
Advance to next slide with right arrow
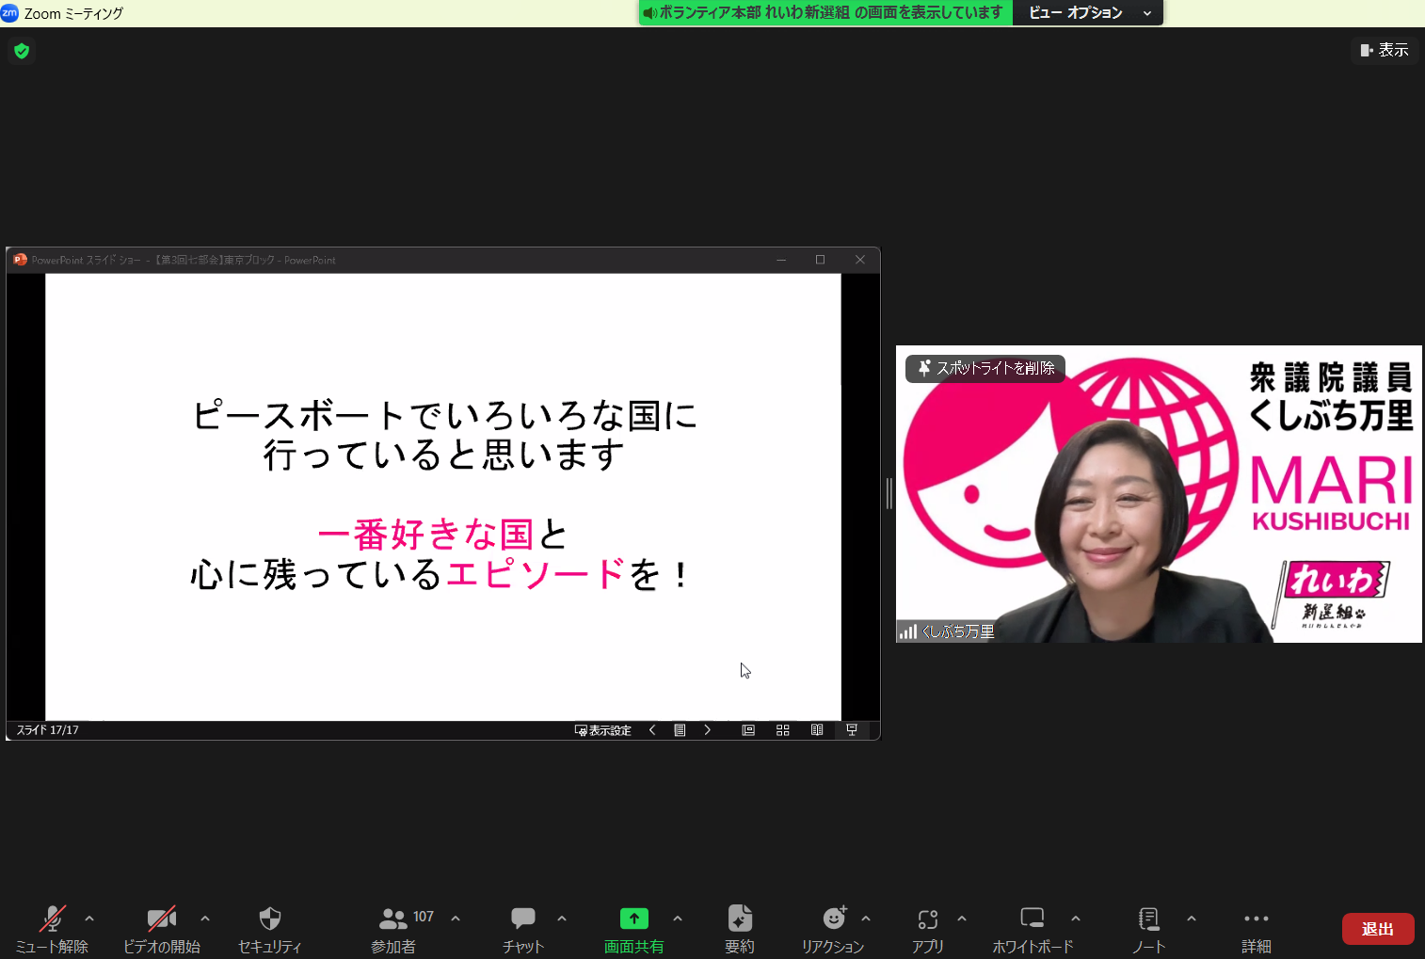(708, 729)
